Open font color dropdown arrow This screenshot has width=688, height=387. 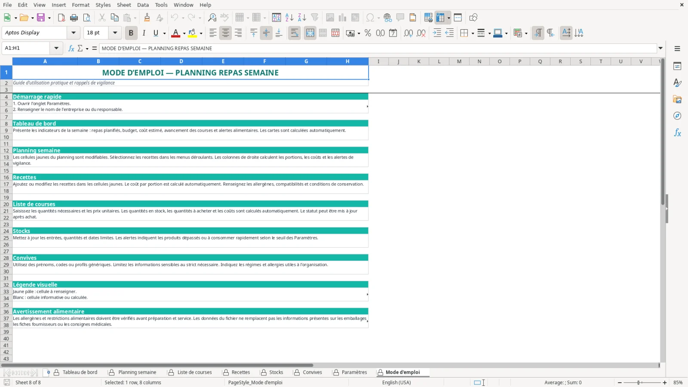tap(184, 33)
